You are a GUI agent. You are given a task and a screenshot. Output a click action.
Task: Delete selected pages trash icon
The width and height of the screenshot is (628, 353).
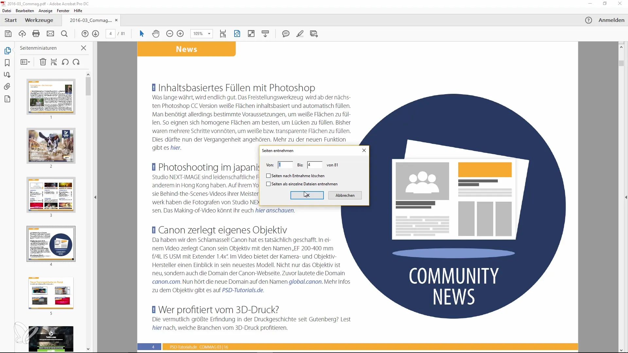[x=43, y=62]
